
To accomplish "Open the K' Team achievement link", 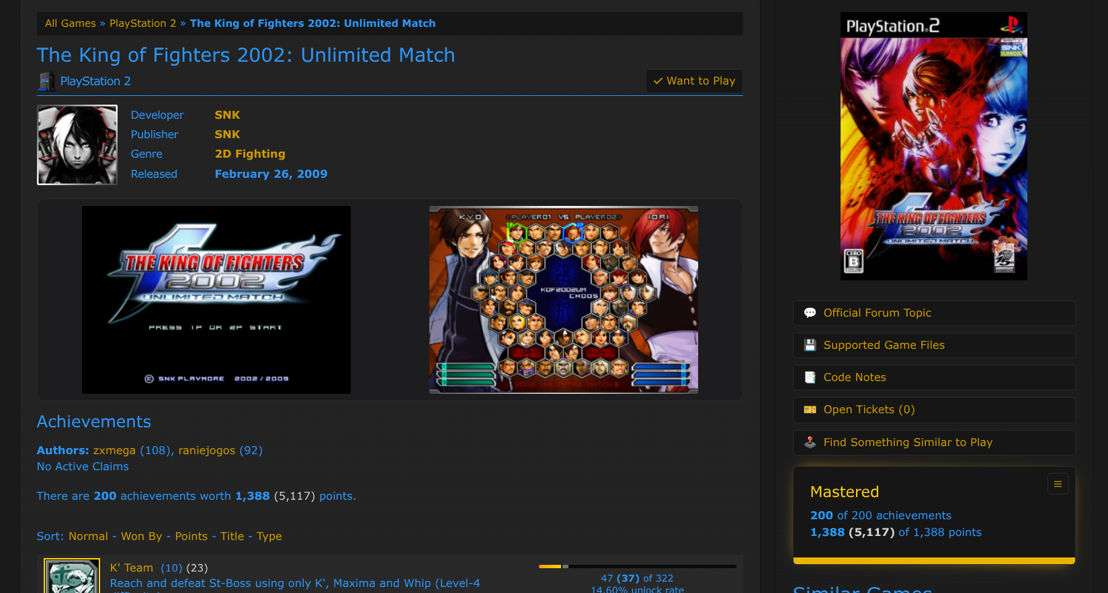I will point(132,568).
